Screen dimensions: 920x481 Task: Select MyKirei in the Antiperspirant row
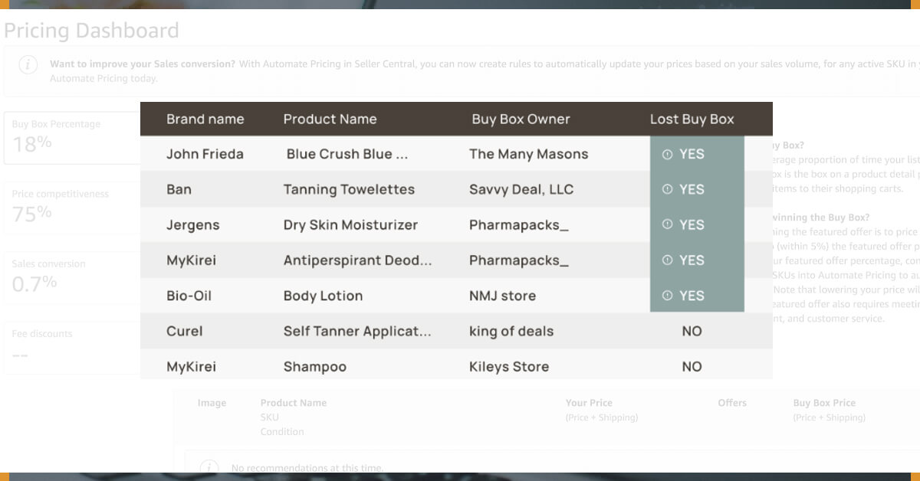[191, 260]
